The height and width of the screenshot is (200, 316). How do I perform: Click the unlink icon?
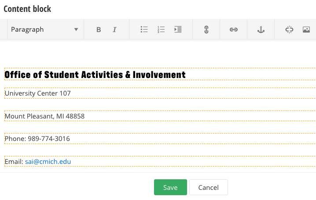tap(289, 30)
